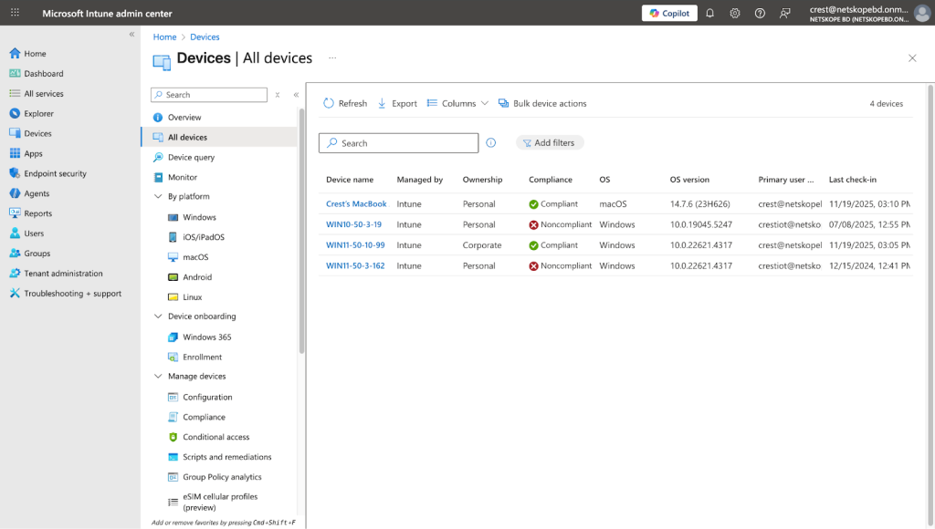Refresh the device list
The width and height of the screenshot is (935, 529).
pos(345,103)
